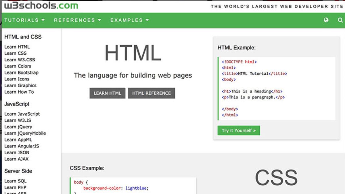345x194 pixels.
Task: Select Learn CSS in the sidebar
Action: click(15, 53)
